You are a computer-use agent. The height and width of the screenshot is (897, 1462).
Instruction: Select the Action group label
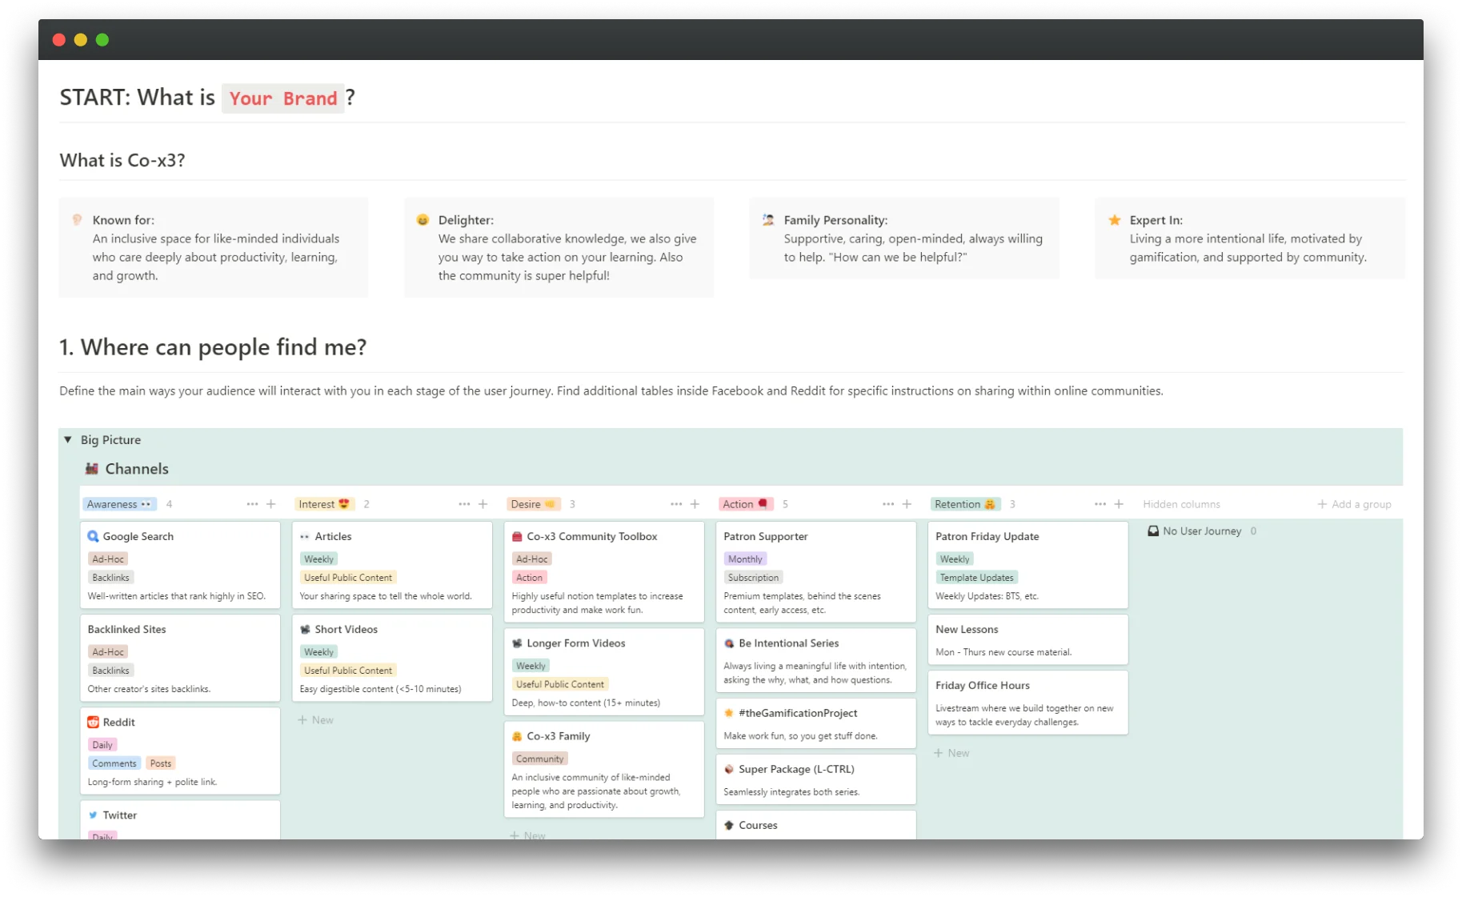(745, 504)
